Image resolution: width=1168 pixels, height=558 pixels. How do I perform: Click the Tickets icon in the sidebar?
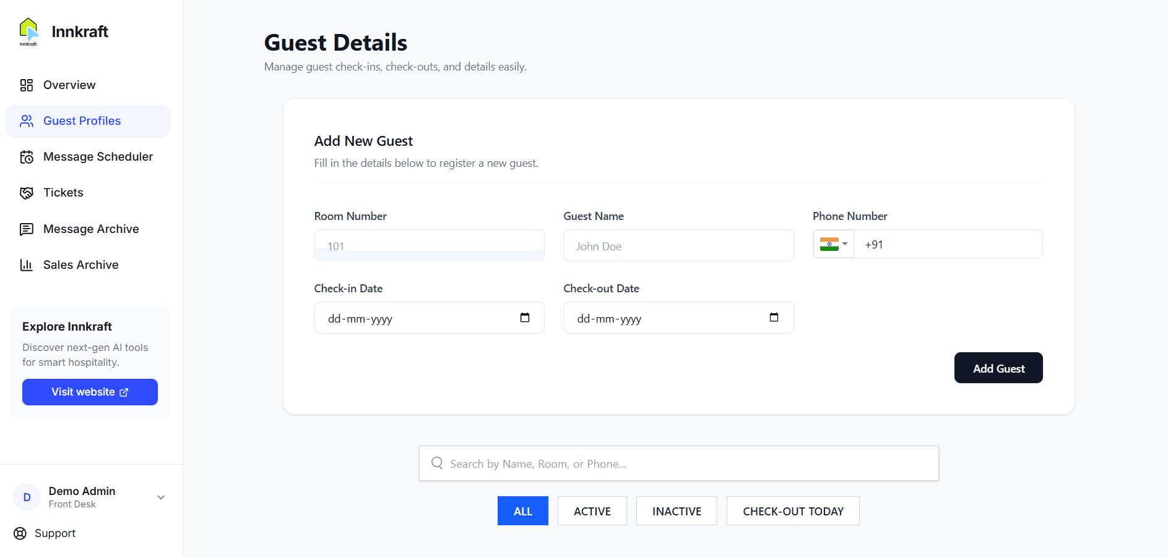(x=26, y=192)
